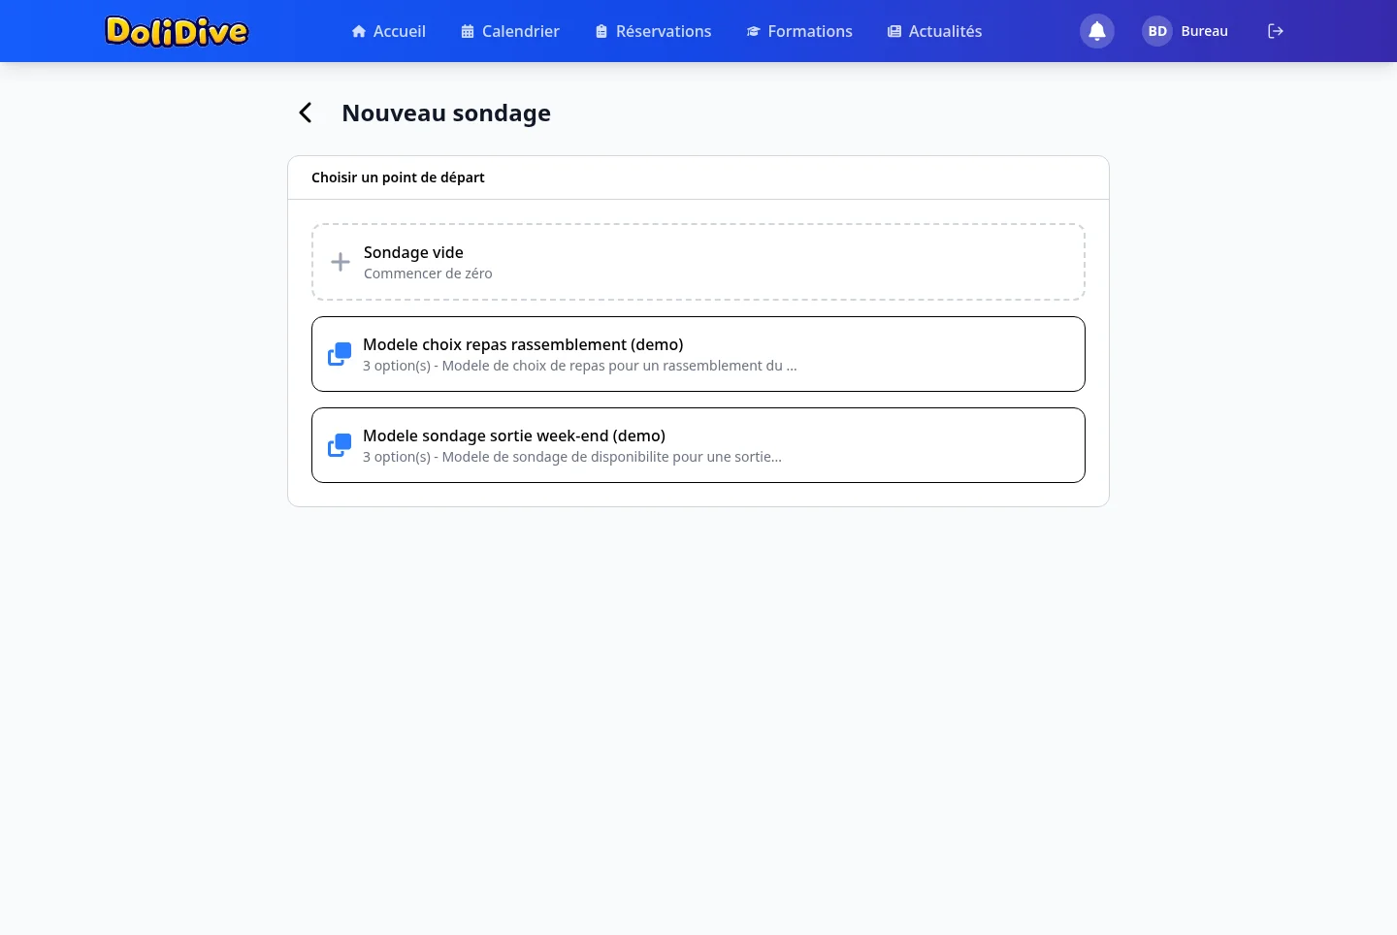Click the plus icon for Sondage vide
Image resolution: width=1397 pixels, height=935 pixels.
click(341, 262)
